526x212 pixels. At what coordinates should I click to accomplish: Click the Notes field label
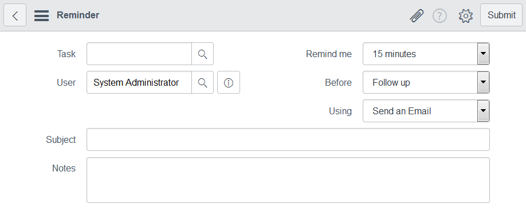pyautogui.click(x=64, y=168)
